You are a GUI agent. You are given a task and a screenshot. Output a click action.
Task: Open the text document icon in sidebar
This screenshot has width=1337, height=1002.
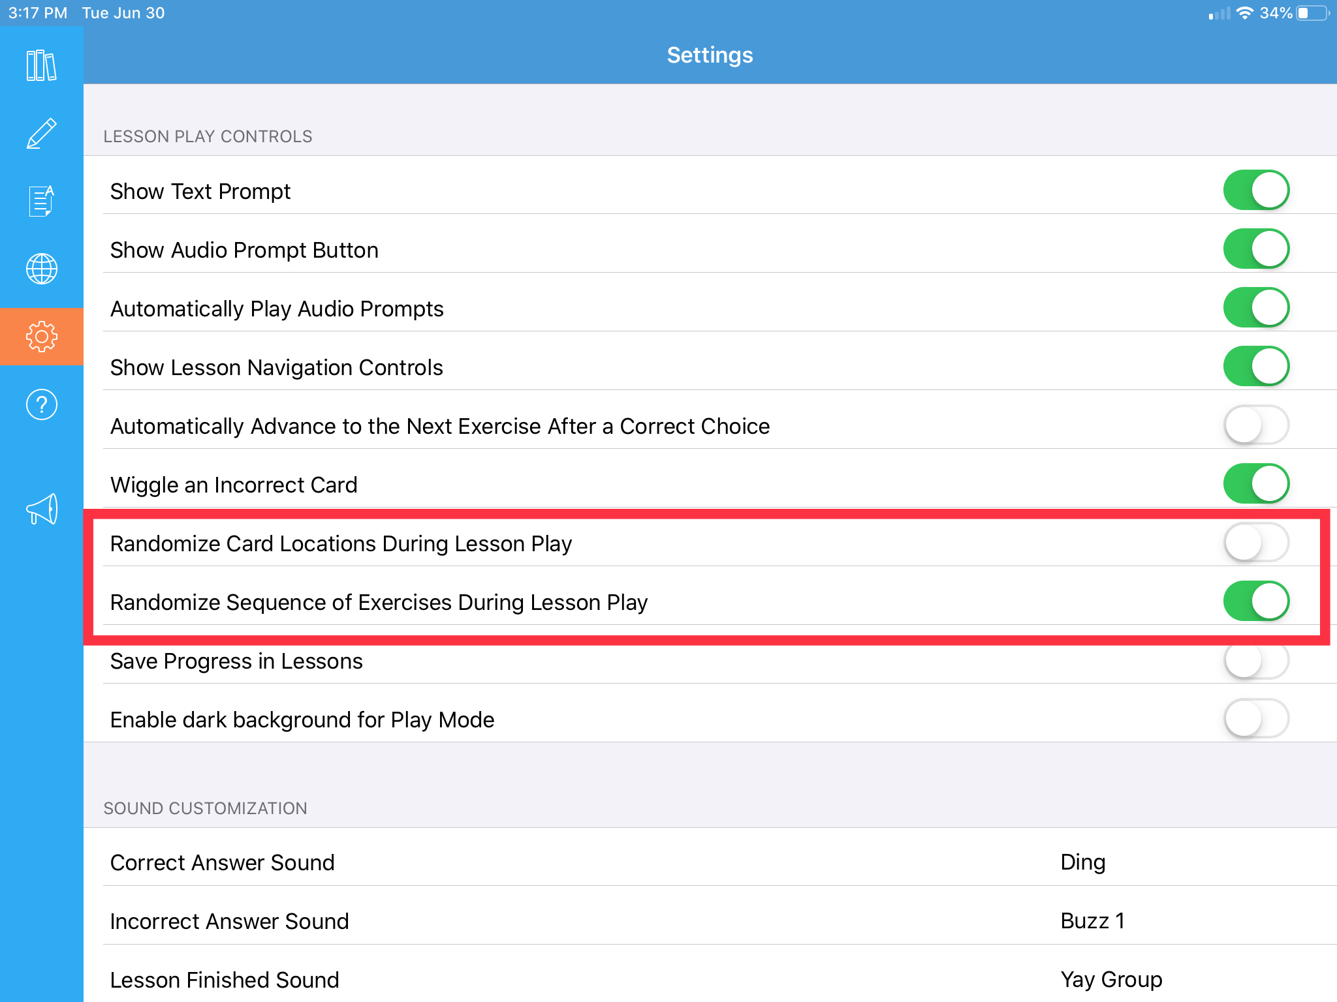pos(41,201)
